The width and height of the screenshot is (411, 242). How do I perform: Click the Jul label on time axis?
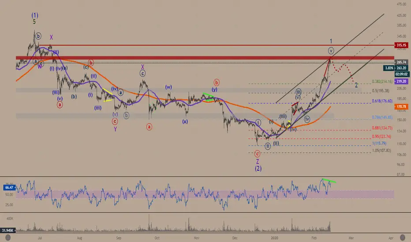40,238
